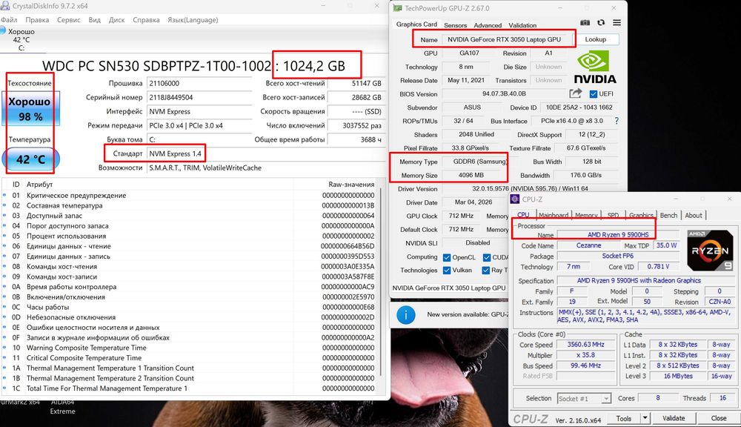Open the Сервис menu in CrystalDiskInfo
This screenshot has width=741, height=427.
[x=68, y=20]
